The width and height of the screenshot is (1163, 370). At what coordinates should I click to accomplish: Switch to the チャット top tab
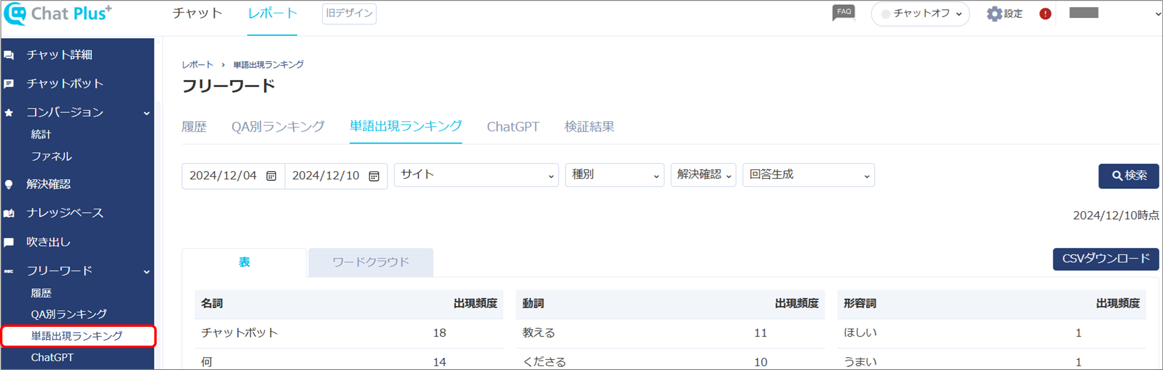(x=197, y=13)
